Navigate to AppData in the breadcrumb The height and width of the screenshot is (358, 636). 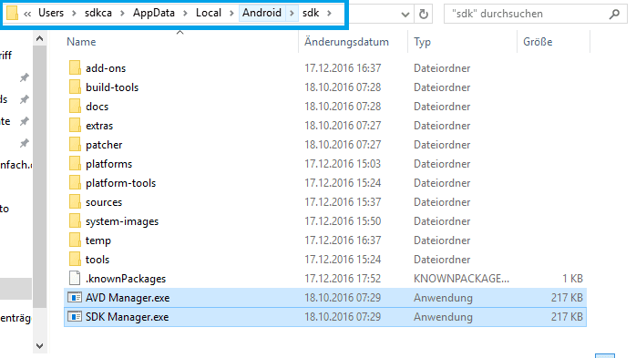coord(154,13)
